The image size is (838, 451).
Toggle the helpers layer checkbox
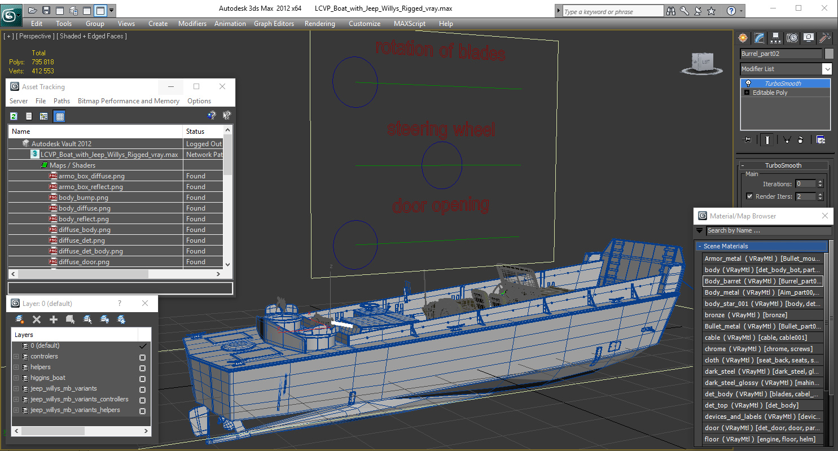pyautogui.click(x=142, y=368)
